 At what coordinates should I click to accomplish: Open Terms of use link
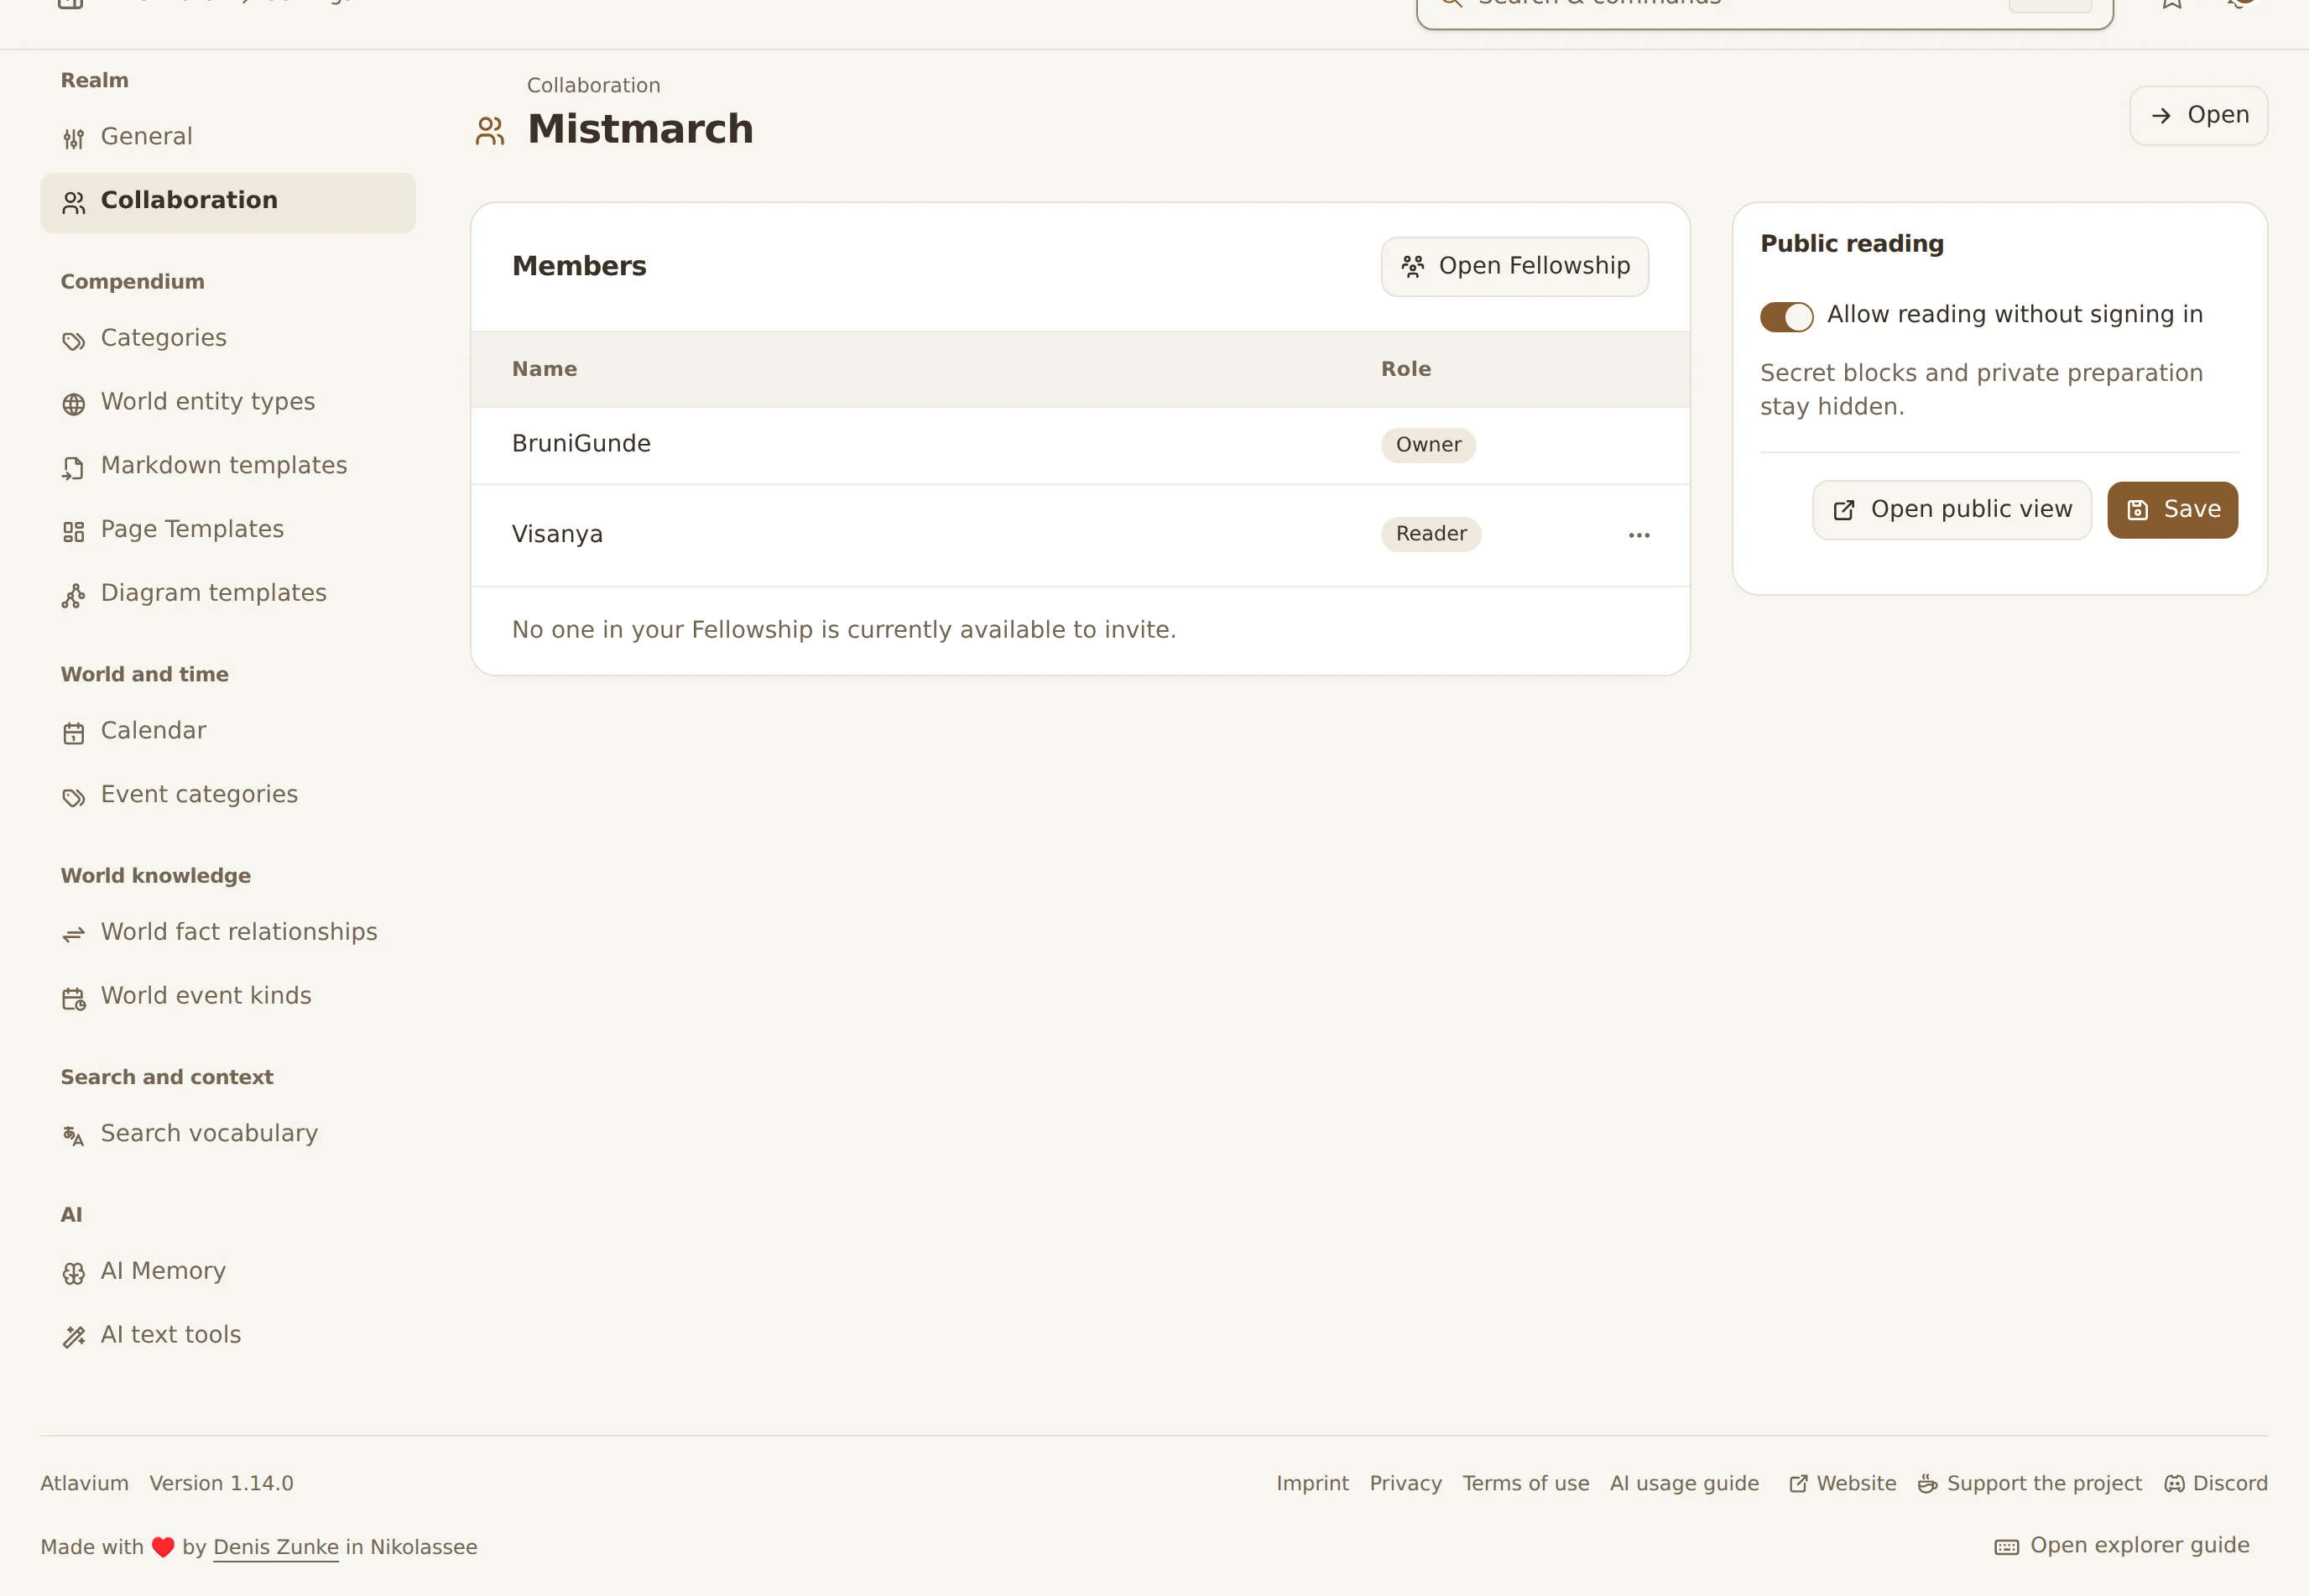tap(1525, 1483)
